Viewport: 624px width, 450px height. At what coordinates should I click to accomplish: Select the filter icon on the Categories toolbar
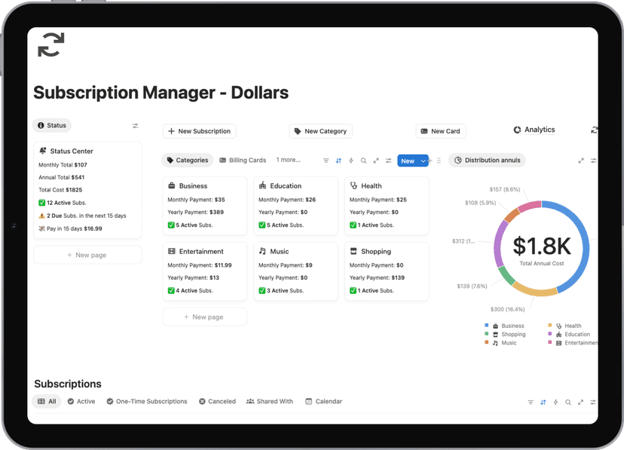pos(326,161)
